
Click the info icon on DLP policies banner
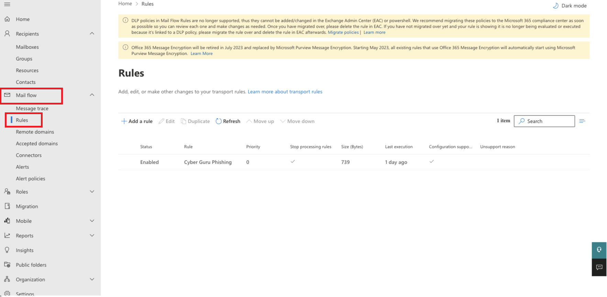125,20
